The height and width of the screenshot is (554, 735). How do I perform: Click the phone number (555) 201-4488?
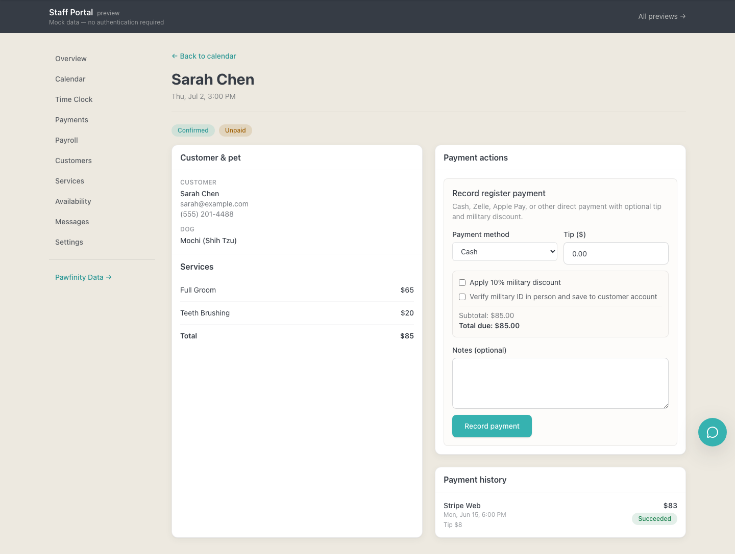coord(207,214)
